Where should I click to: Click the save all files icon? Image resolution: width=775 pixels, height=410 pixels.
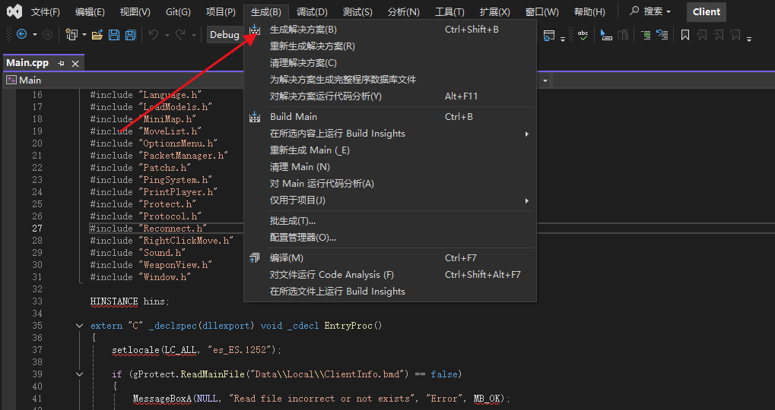click(131, 35)
